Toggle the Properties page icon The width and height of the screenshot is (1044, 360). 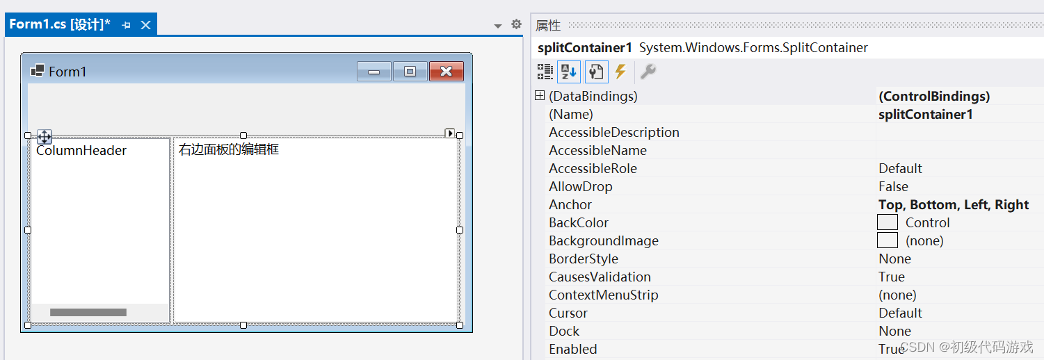pyautogui.click(x=596, y=72)
